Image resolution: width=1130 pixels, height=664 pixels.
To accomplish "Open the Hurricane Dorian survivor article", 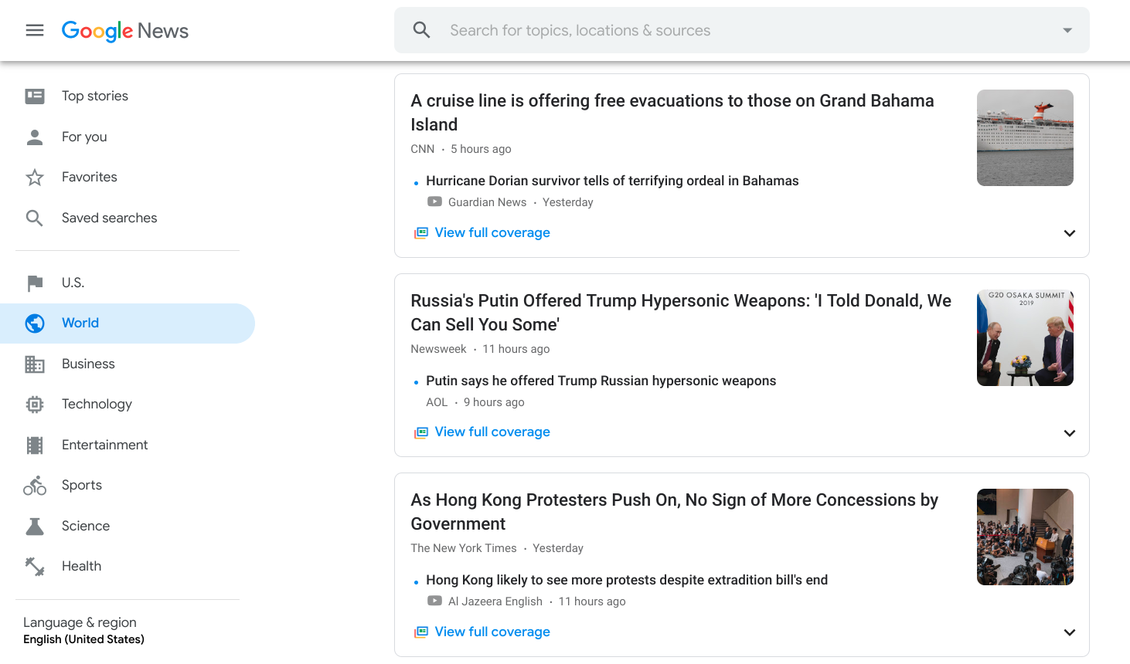I will point(612,181).
